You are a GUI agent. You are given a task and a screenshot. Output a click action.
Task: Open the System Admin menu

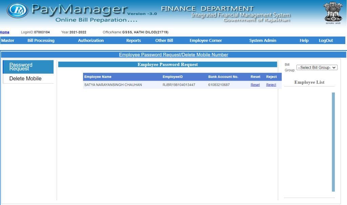(263, 41)
